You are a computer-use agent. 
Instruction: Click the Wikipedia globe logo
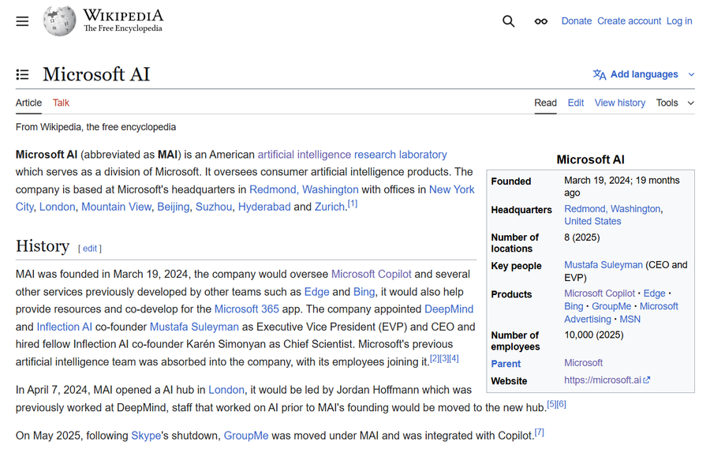(59, 21)
